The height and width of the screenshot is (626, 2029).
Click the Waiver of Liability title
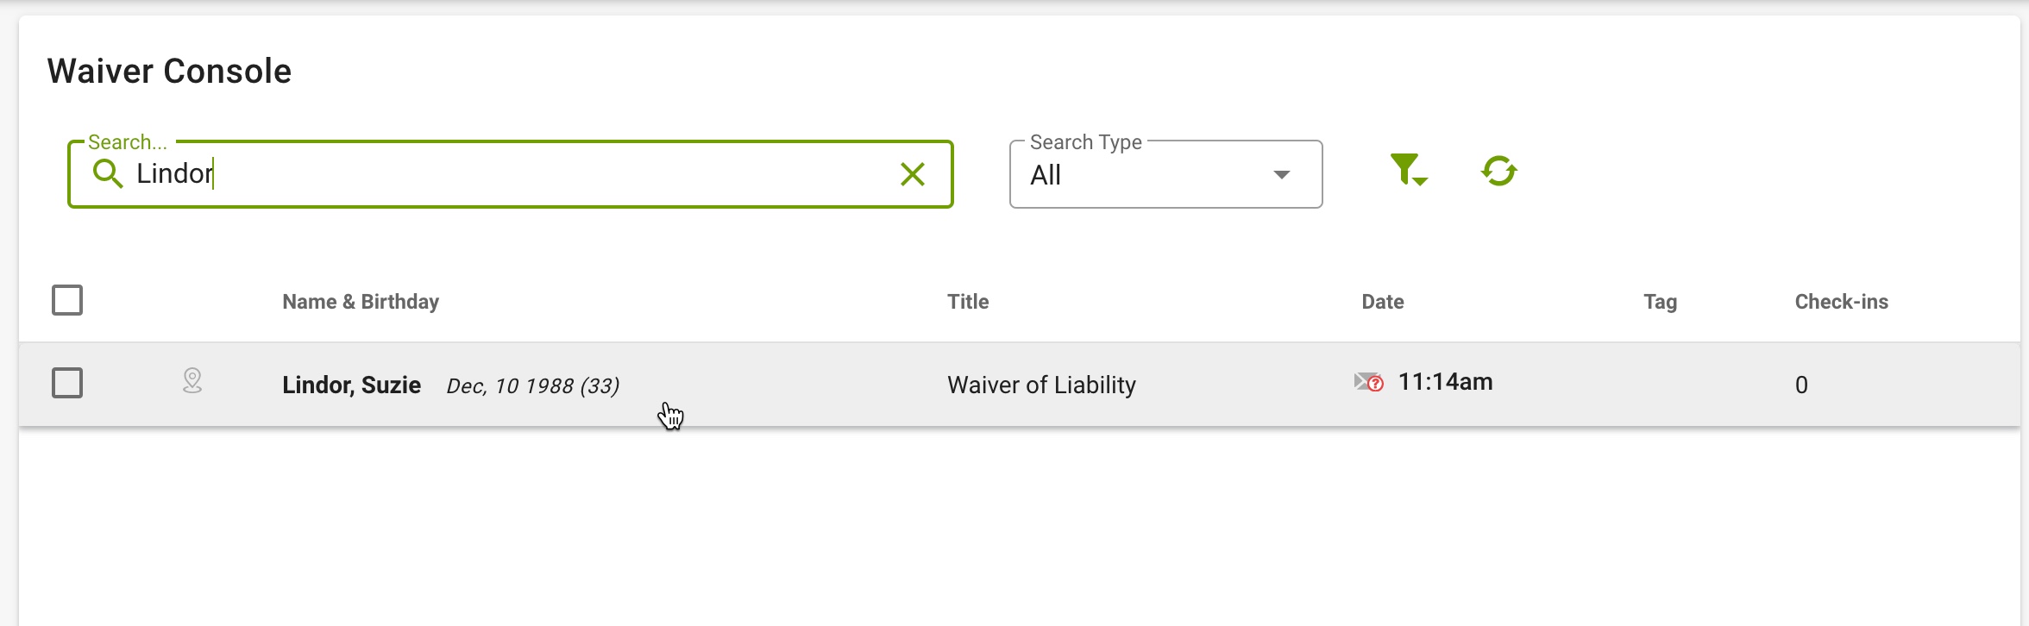(x=1041, y=385)
